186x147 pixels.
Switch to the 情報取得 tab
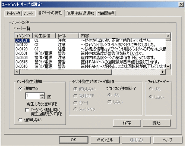coord(106,13)
